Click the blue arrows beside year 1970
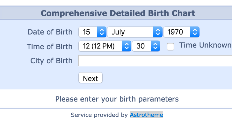The height and width of the screenshot is (122, 232). tap(195, 32)
